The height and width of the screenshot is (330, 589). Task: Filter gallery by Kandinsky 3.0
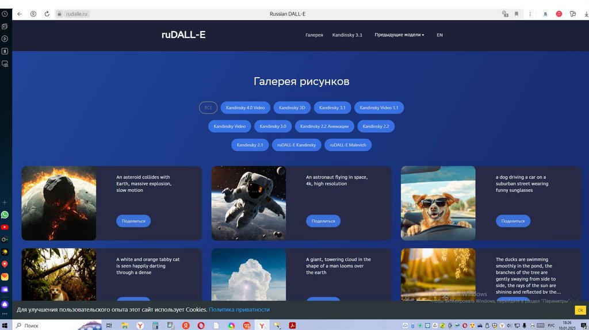273,126
